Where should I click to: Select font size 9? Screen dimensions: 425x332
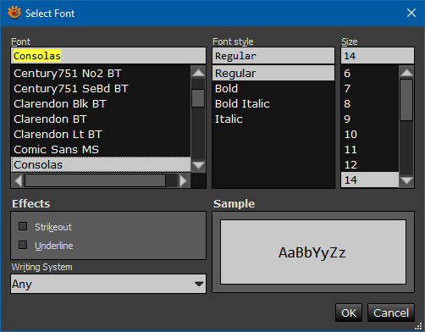tap(370, 119)
